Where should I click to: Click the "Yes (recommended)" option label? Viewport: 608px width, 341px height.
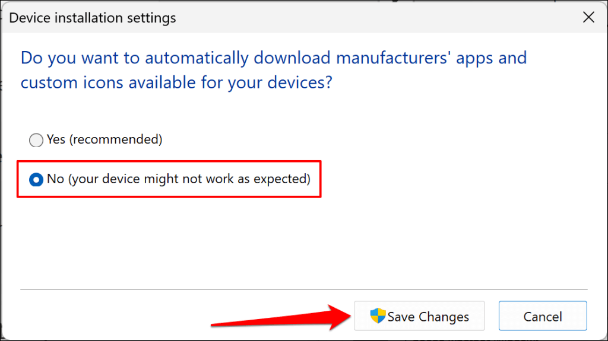pos(104,140)
